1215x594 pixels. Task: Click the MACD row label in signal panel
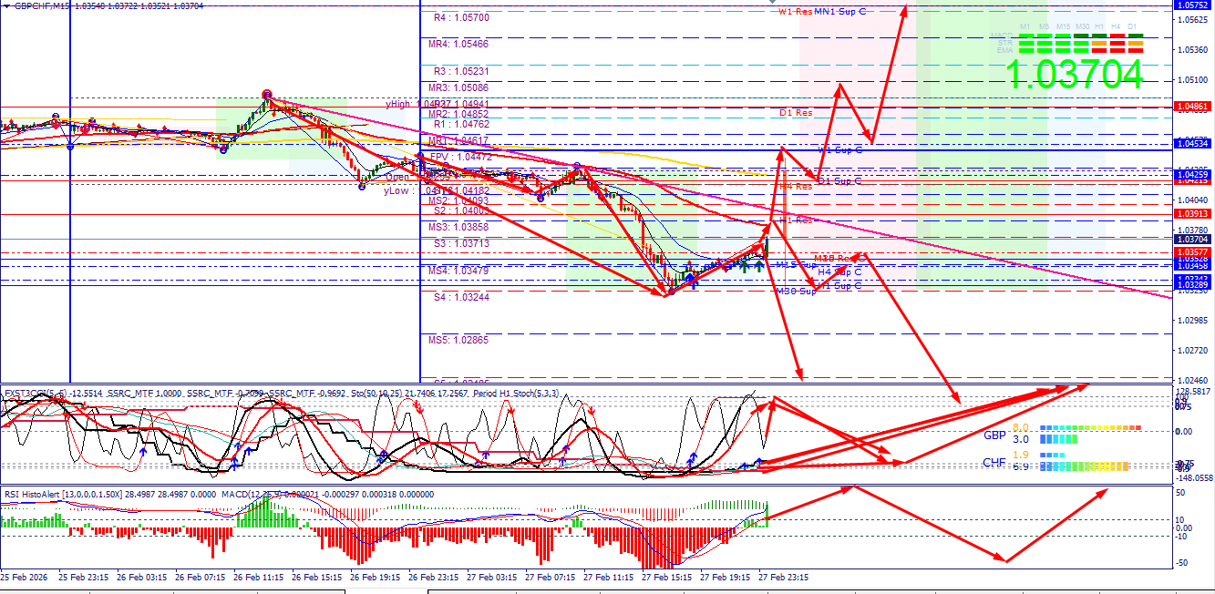coord(1002,36)
